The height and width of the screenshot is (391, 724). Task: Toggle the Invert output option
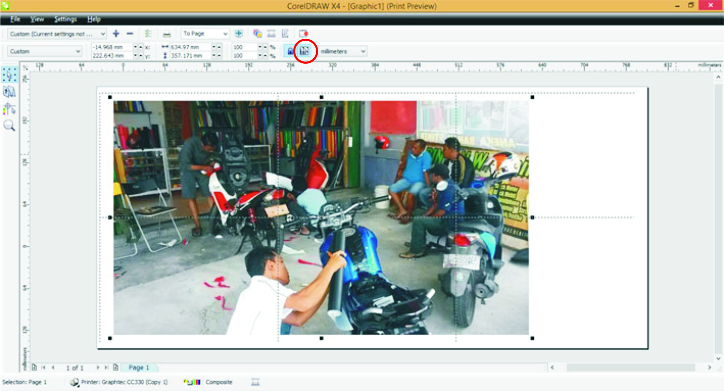271,33
